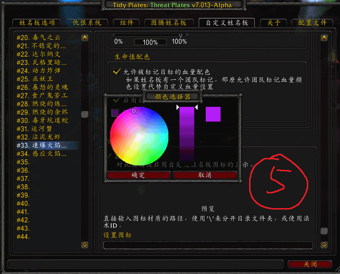The height and width of the screenshot is (274, 340).
Task: Click the right panel scrollbar thumb
Action: (324, 231)
